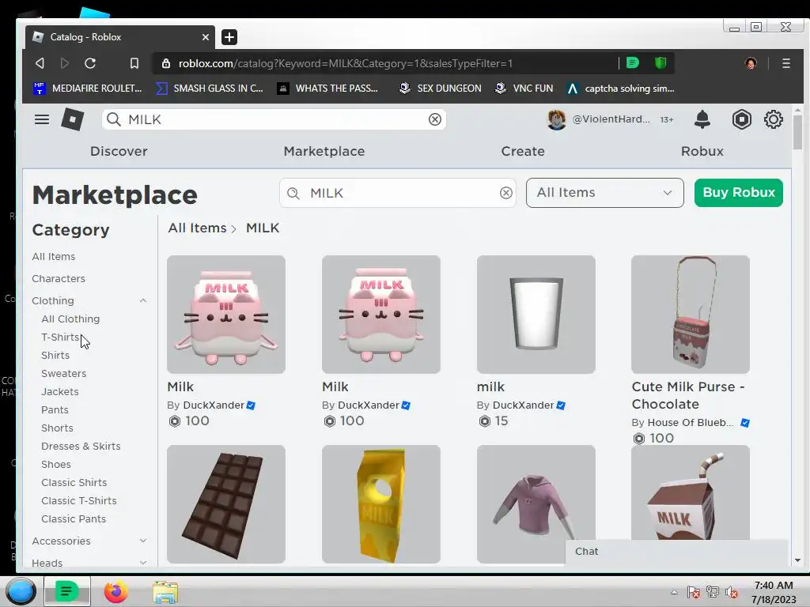The height and width of the screenshot is (607, 810).
Task: Click in the top MILK search field
Action: (x=274, y=120)
